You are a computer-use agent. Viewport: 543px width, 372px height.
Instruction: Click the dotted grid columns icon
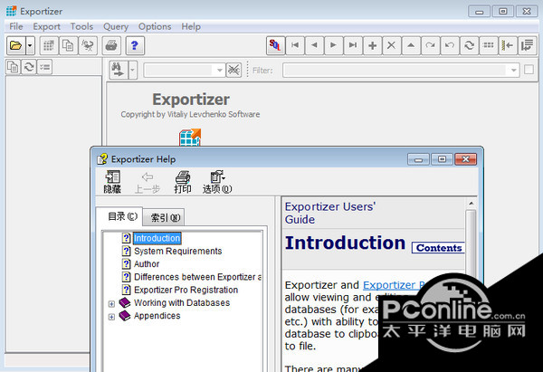point(489,45)
